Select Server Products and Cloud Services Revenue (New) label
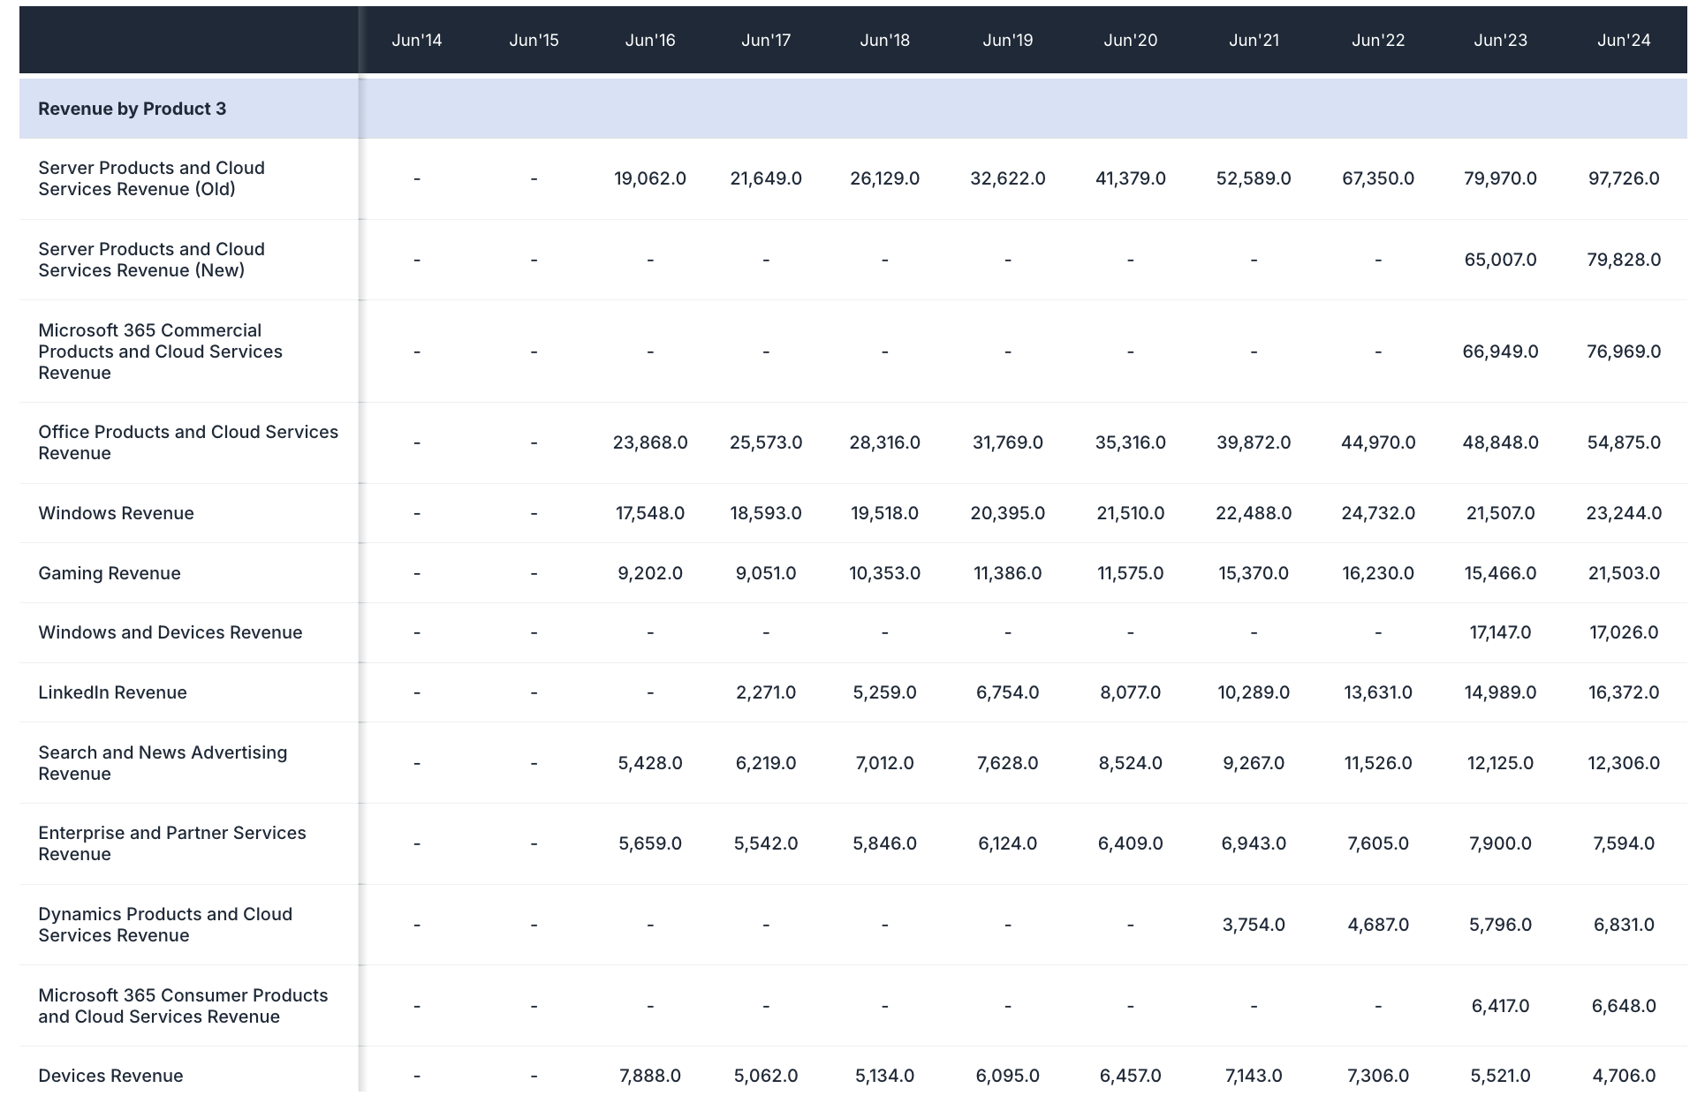This screenshot has width=1705, height=1111. pyautogui.click(x=151, y=260)
